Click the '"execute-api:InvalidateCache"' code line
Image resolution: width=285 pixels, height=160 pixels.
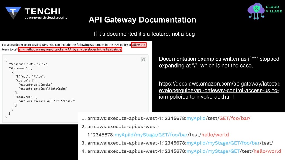[43, 89]
